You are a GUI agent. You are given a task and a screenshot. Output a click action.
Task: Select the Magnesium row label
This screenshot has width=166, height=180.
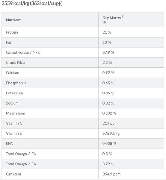(x=15, y=113)
